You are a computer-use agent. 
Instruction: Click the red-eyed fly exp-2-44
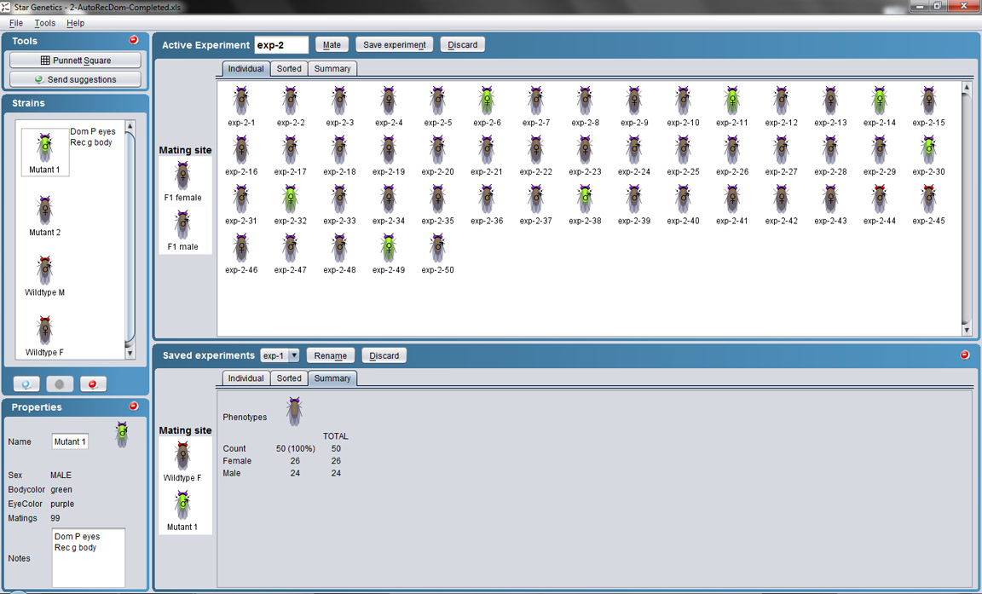(879, 199)
